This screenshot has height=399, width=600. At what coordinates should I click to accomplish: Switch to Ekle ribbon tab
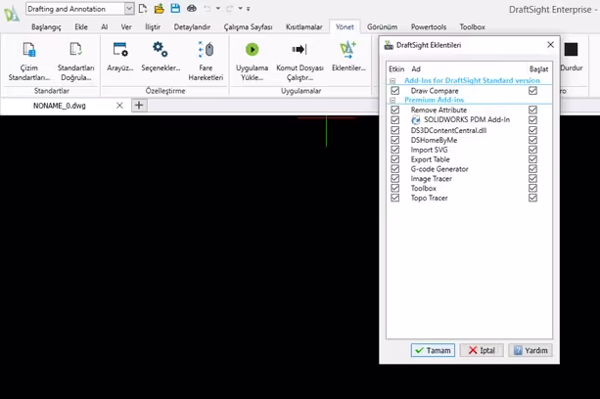coord(81,27)
